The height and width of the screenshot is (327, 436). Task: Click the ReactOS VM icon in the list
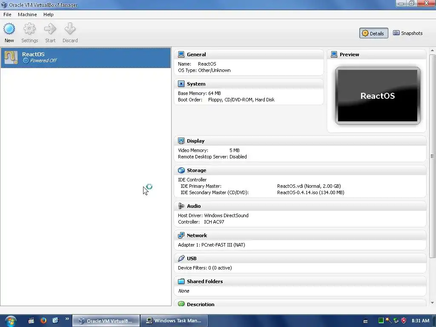(x=11, y=57)
